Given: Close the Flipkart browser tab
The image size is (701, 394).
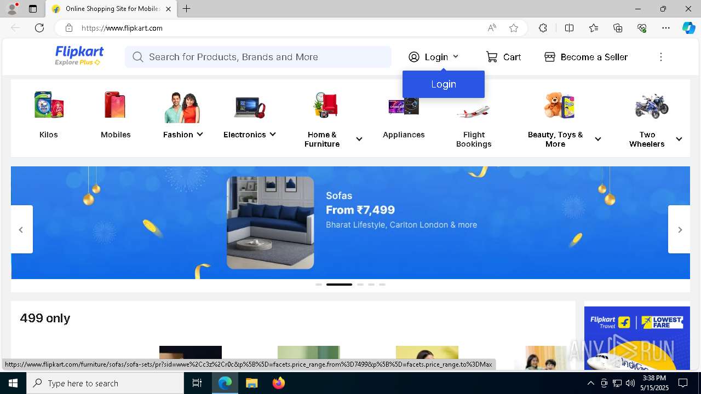Looking at the screenshot, I should (x=168, y=9).
